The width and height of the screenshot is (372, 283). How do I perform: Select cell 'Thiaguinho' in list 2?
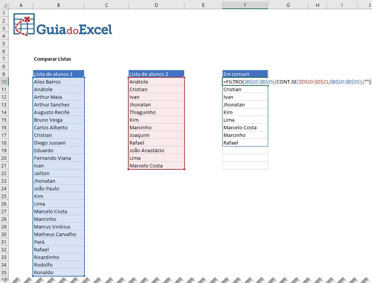pos(156,112)
